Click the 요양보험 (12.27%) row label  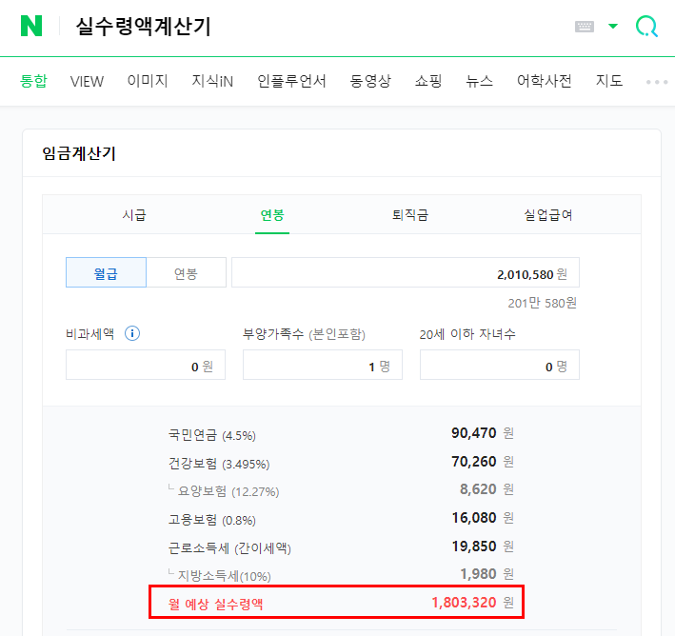pyautogui.click(x=228, y=491)
